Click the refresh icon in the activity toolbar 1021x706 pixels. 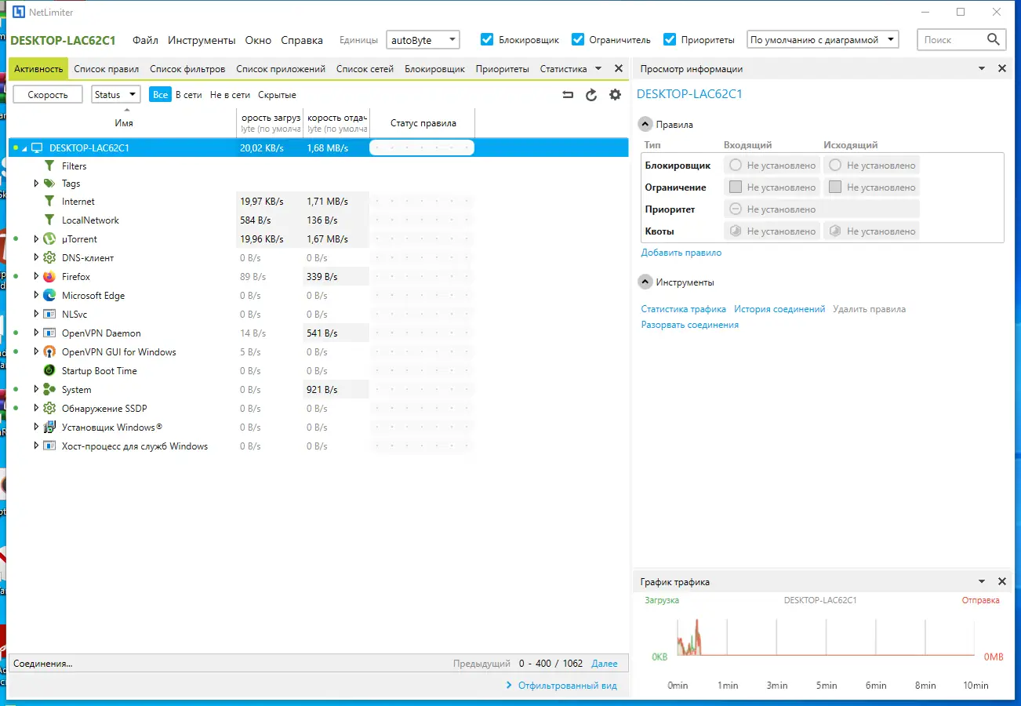pyautogui.click(x=590, y=94)
